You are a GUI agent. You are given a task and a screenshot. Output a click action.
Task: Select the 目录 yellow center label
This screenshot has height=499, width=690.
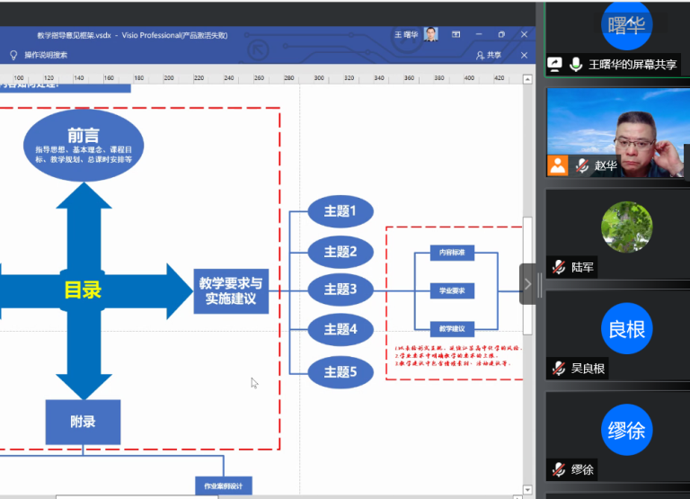[83, 290]
